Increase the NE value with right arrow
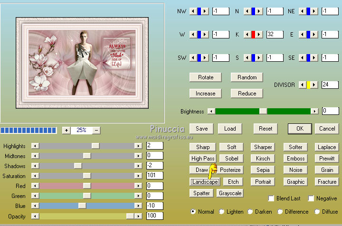342x226 pixels. (x=314, y=11)
